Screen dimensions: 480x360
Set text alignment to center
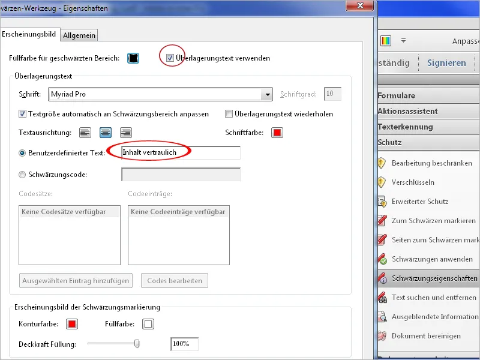click(x=106, y=133)
